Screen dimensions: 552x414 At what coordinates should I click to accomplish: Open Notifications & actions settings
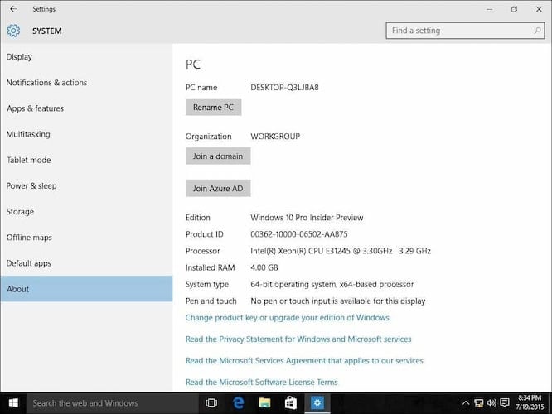(86, 83)
